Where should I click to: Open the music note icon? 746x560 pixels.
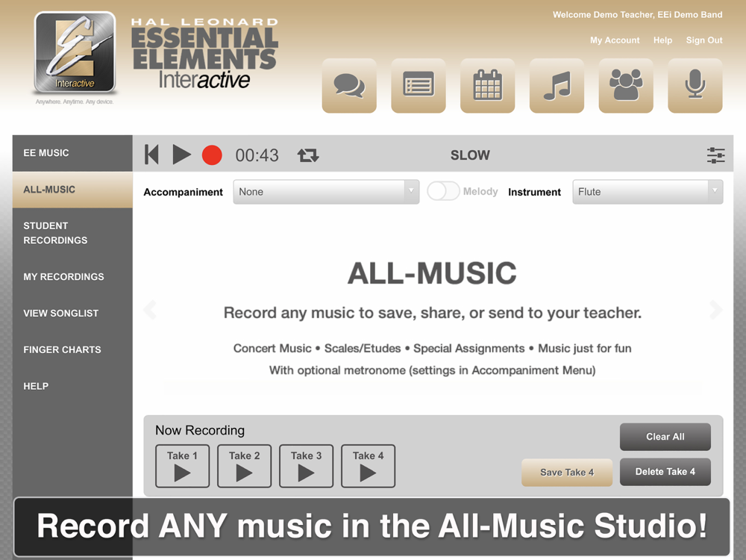[557, 86]
